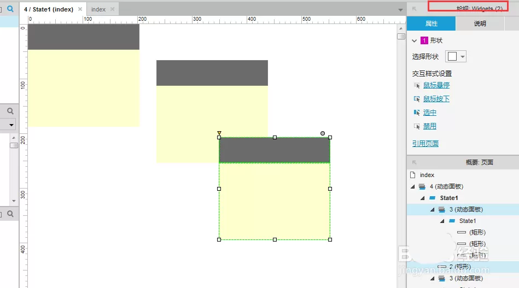The image size is (519, 288).
Task: Click the canvas vertical scrollbar up arrow
Action: pyautogui.click(x=401, y=28)
